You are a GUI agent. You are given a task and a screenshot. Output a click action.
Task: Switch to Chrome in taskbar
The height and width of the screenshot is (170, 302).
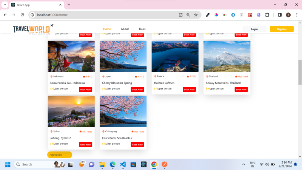point(154,164)
